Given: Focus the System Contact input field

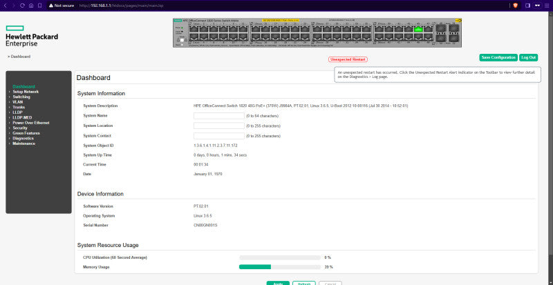Looking at the screenshot, I should point(218,136).
